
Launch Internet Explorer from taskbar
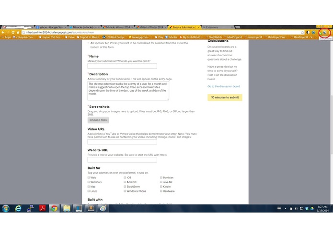pyautogui.click(x=18, y=209)
